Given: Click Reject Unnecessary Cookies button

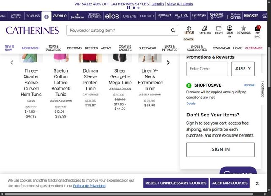Looking at the screenshot, I should tap(176, 183).
